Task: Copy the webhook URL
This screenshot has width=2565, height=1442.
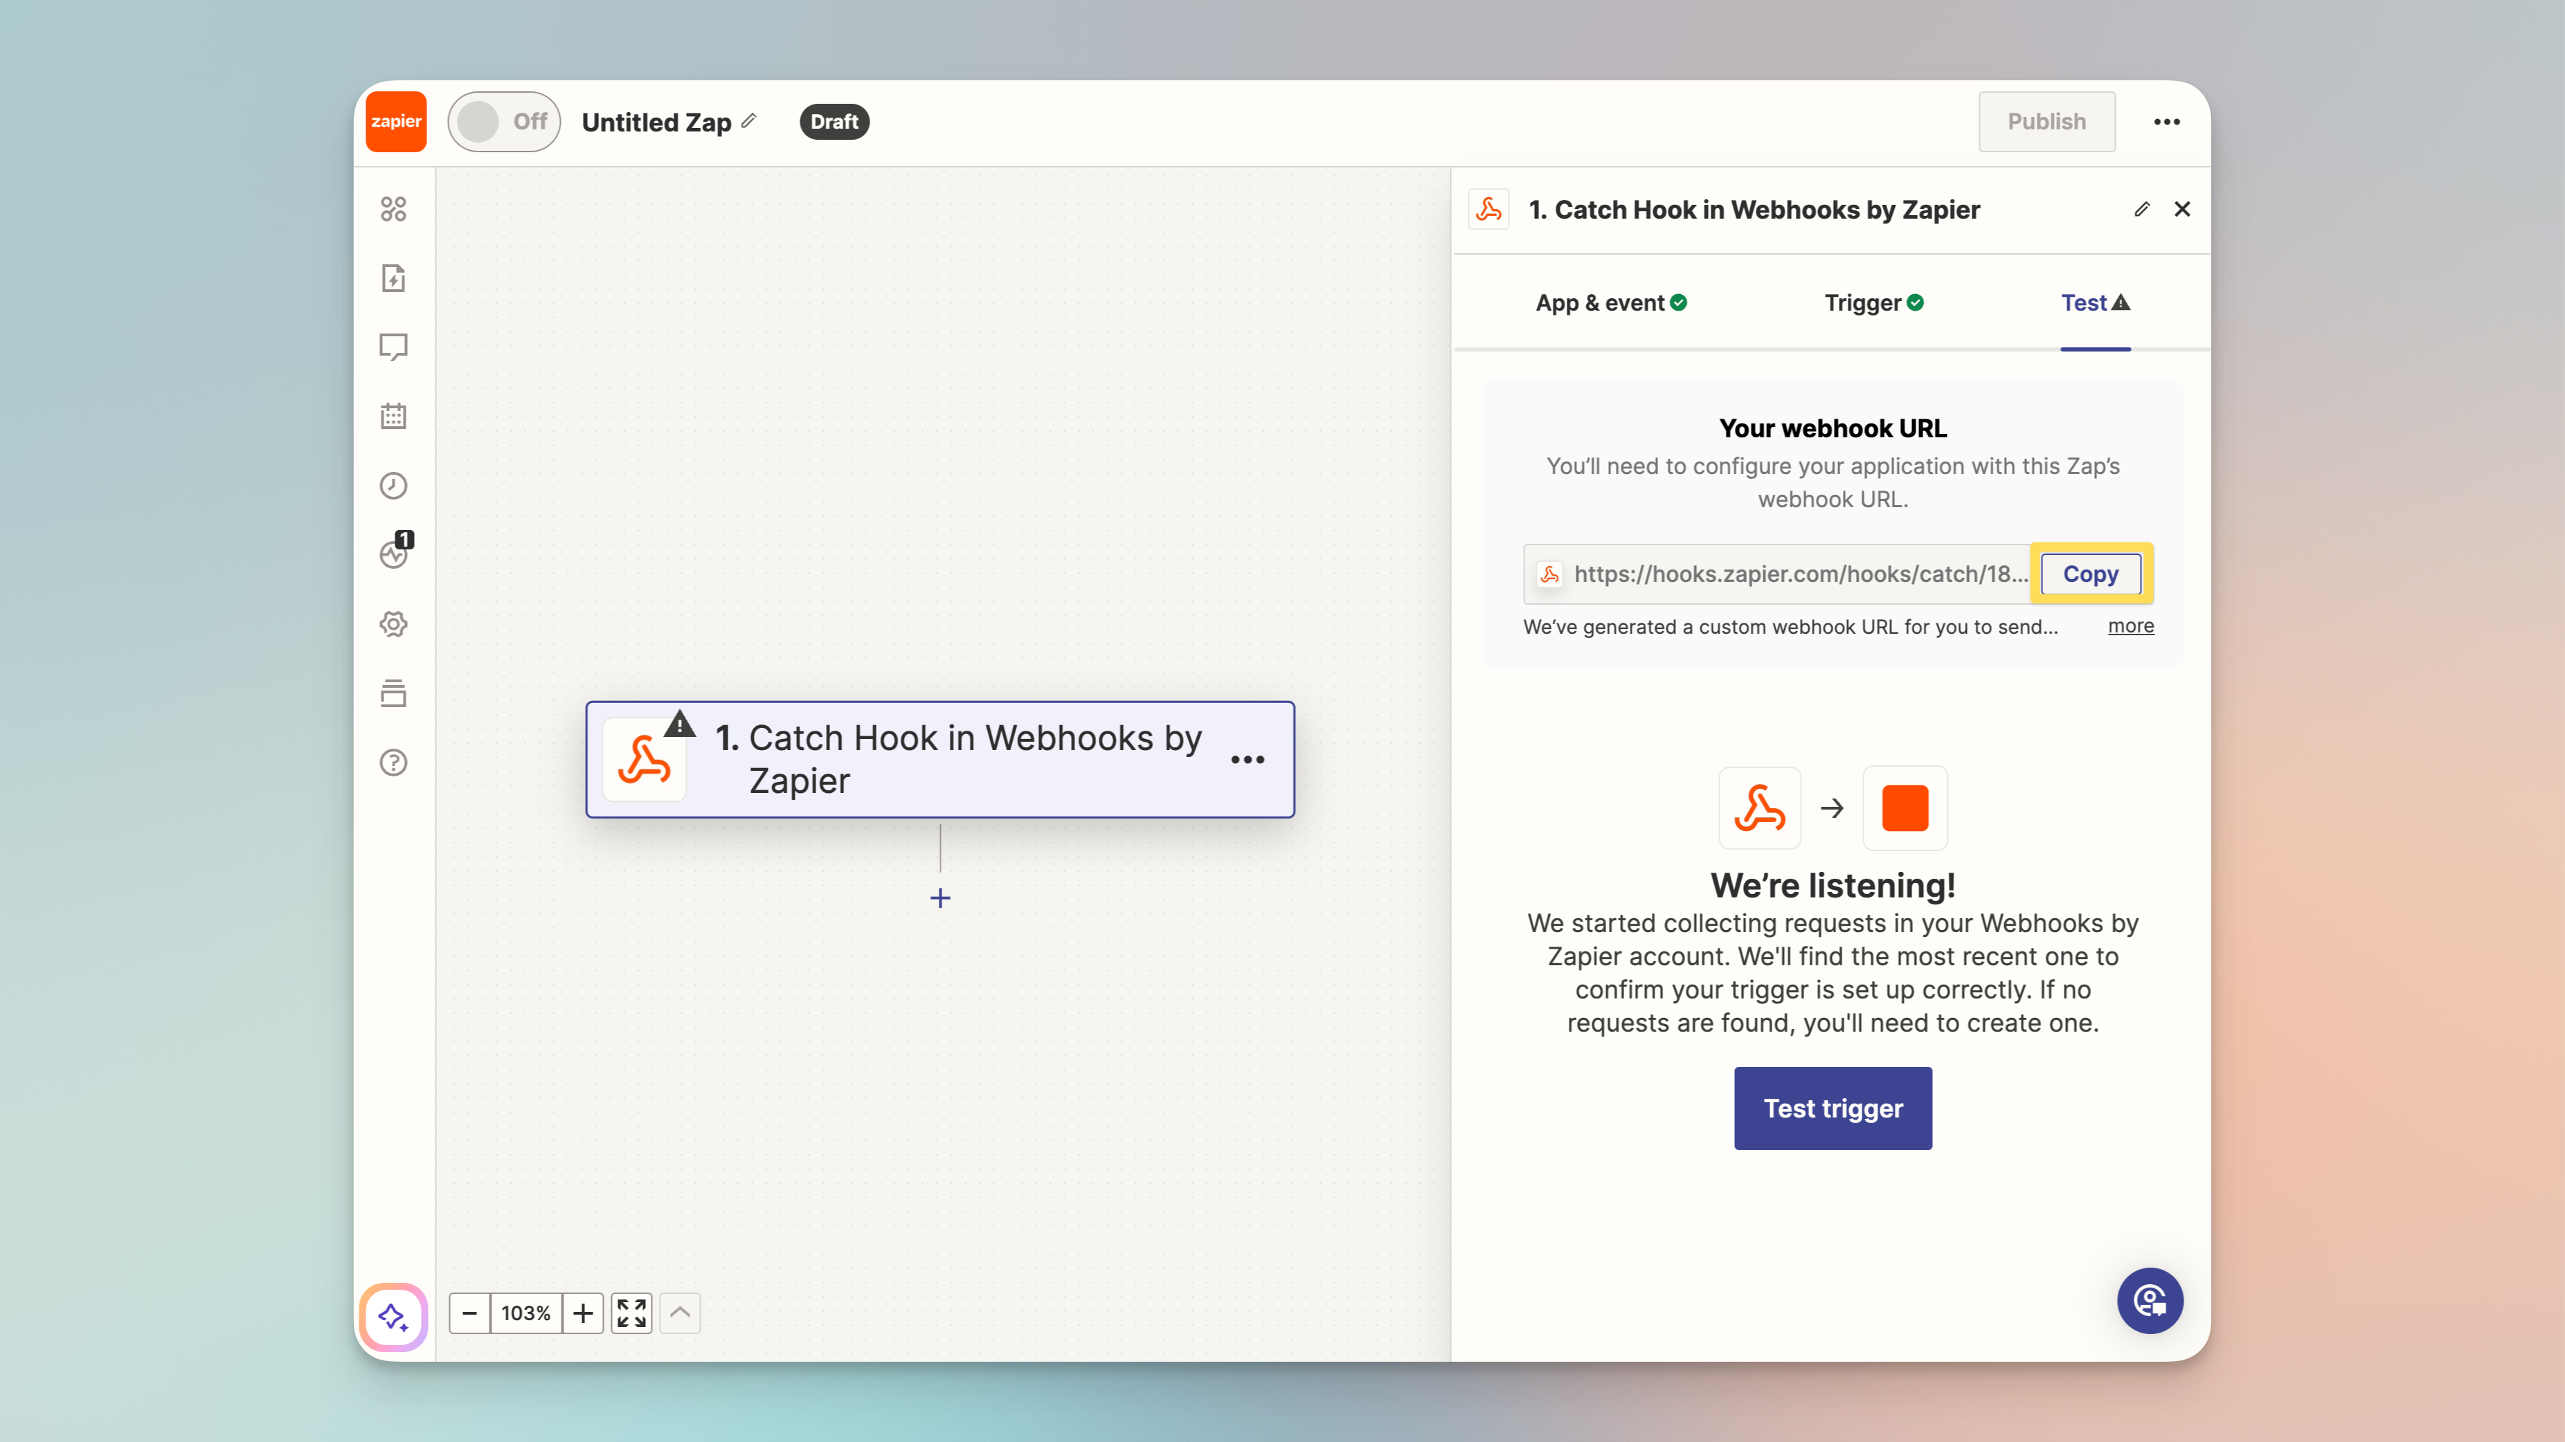Action: click(x=2091, y=574)
